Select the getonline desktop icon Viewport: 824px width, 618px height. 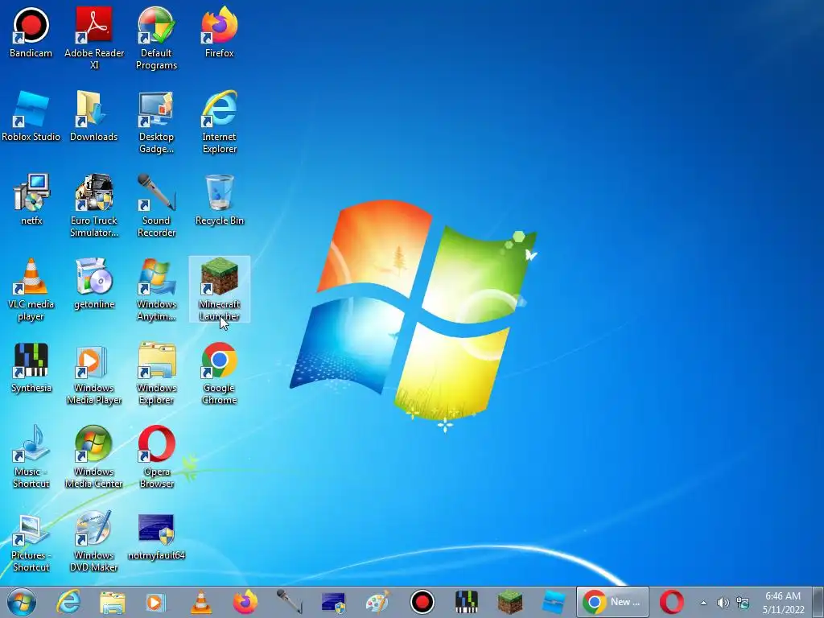(x=94, y=282)
